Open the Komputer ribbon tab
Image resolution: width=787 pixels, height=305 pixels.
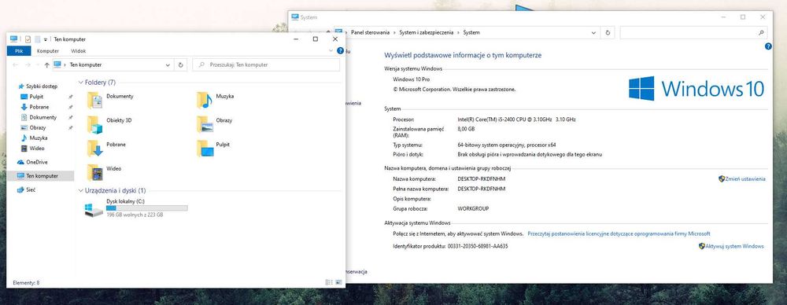(x=48, y=51)
